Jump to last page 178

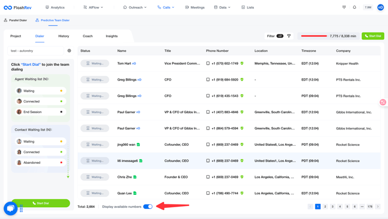370,207
